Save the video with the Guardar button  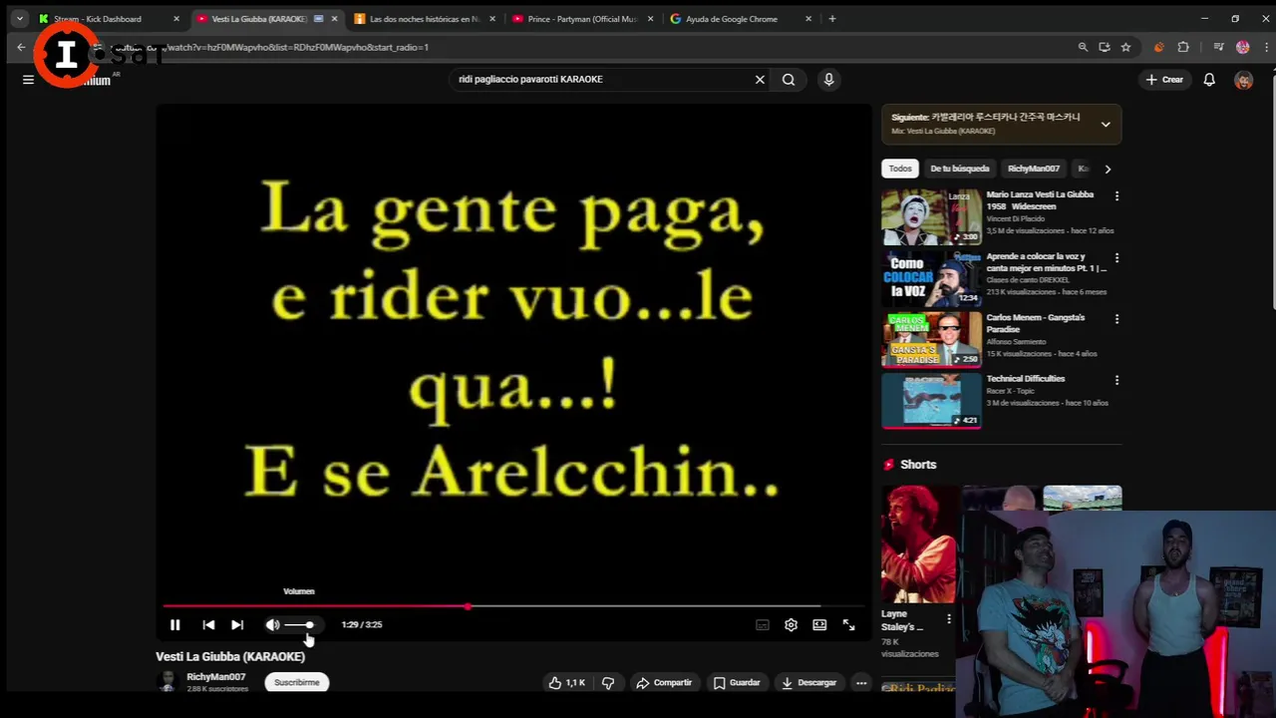coord(738,682)
